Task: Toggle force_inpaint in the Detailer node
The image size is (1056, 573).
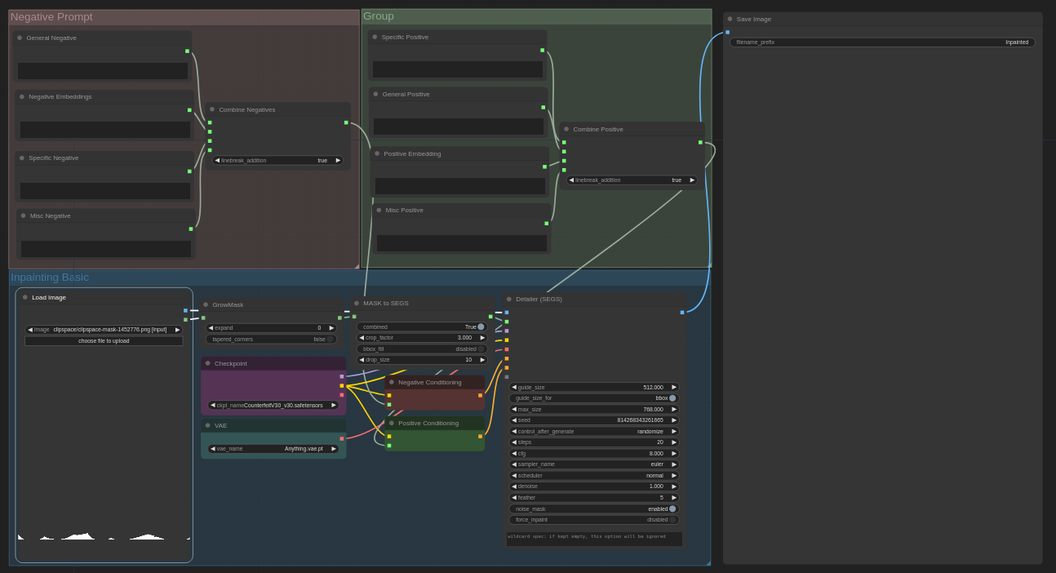Action: pos(672,519)
